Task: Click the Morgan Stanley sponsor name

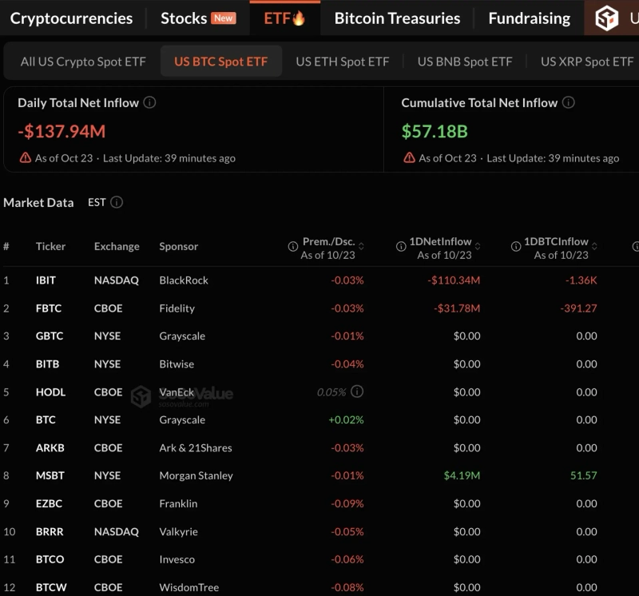Action: click(196, 475)
